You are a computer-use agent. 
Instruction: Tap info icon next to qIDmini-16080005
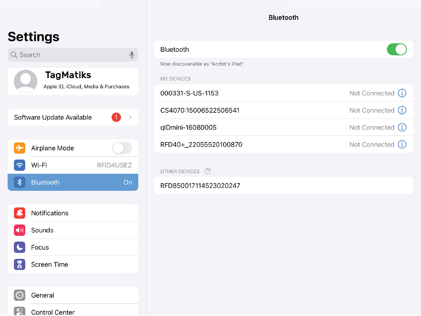click(402, 127)
